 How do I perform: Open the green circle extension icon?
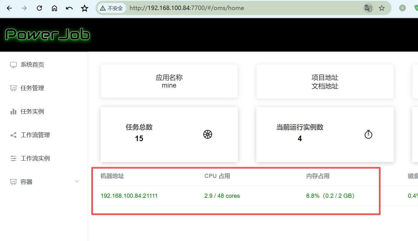(402, 8)
